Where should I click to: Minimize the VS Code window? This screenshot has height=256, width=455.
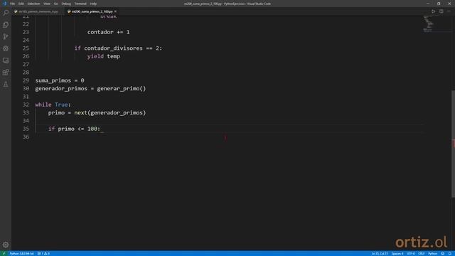(428, 4)
